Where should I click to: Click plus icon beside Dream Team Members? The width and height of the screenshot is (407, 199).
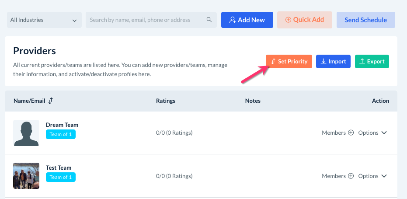click(351, 133)
